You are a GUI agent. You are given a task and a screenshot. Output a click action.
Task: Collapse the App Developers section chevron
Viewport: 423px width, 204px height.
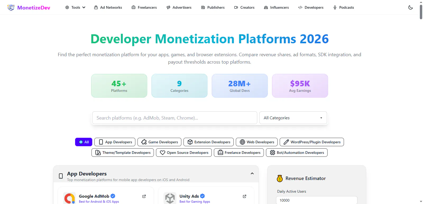tap(252, 173)
